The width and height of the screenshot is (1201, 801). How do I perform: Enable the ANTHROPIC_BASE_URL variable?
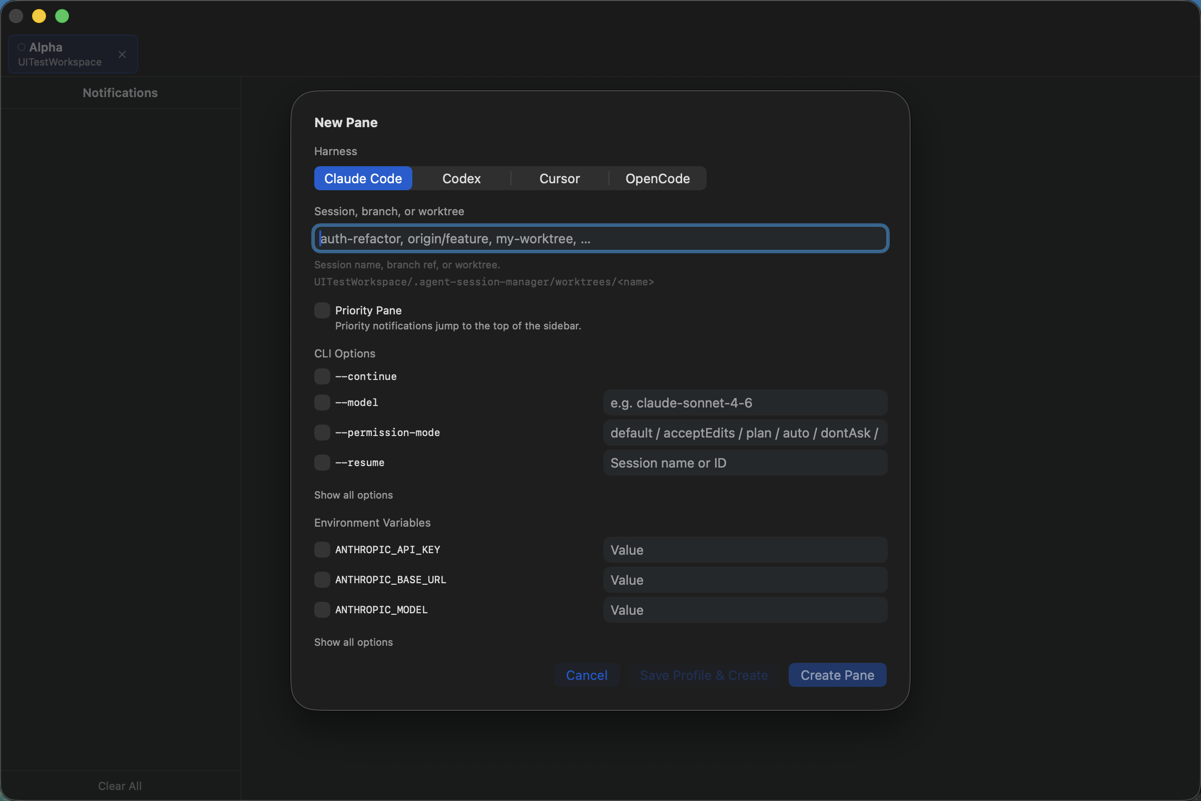322,580
